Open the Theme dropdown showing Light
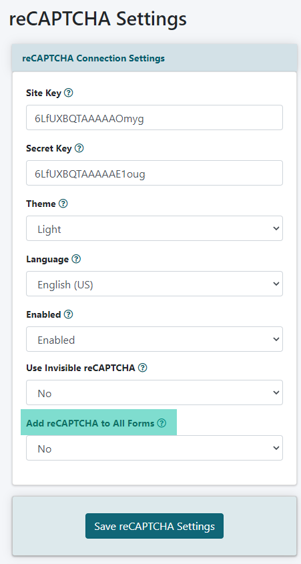This screenshot has height=564, width=301. click(x=154, y=228)
